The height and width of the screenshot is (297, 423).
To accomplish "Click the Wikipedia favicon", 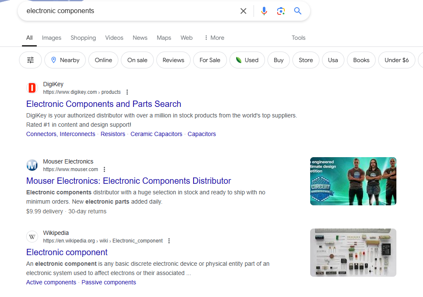I will click(32, 237).
